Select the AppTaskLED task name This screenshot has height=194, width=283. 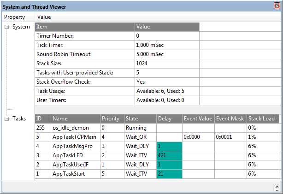click(x=68, y=155)
